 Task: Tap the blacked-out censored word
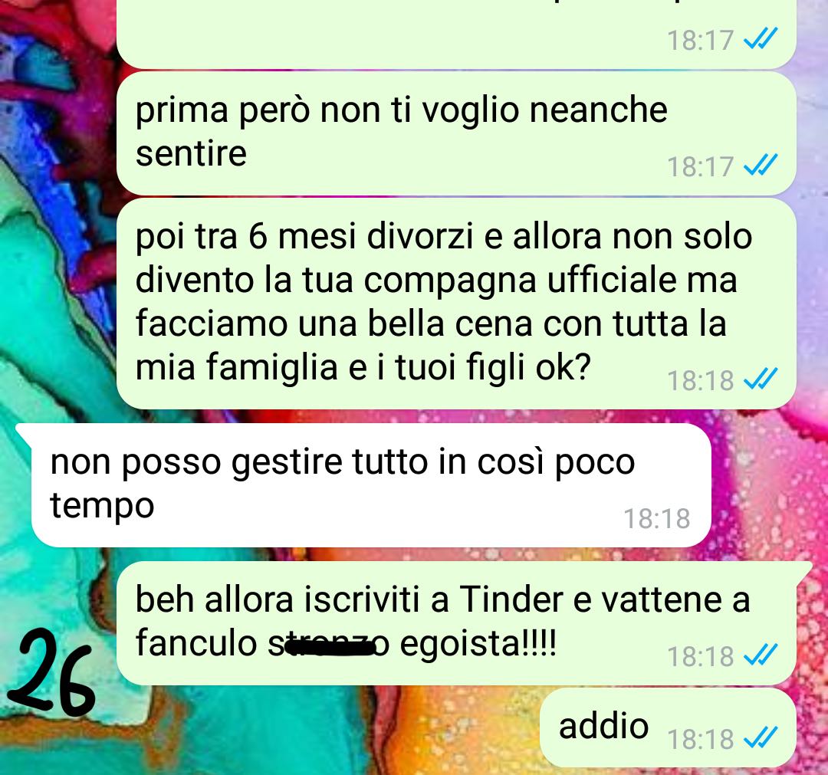(x=330, y=647)
